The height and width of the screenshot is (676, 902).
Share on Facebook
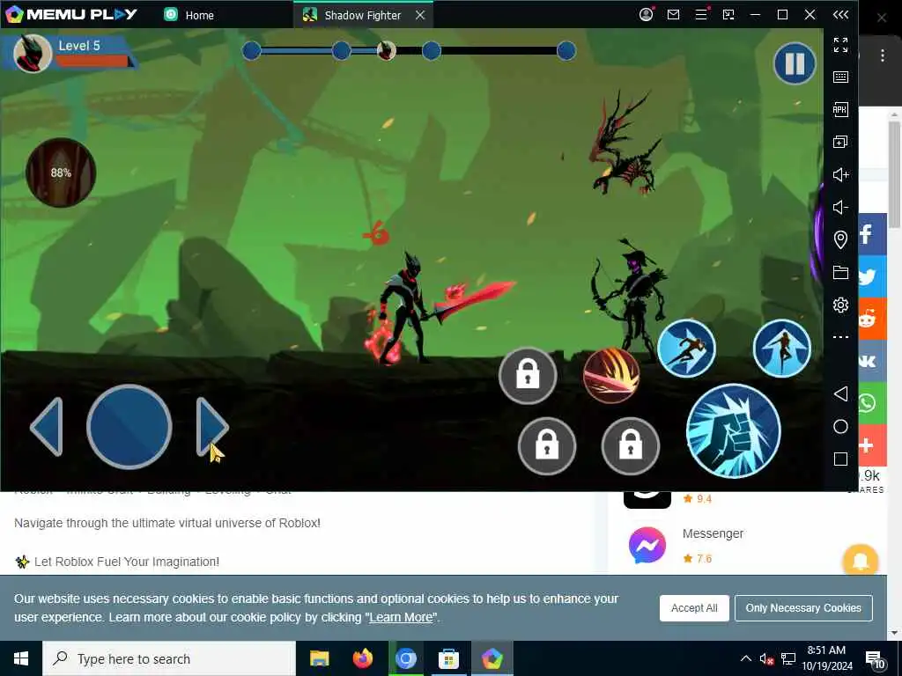[871, 234]
